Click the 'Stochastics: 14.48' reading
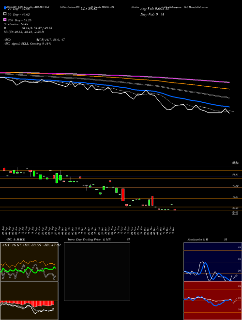Viewport: 242px width, 320px height. 15,24
